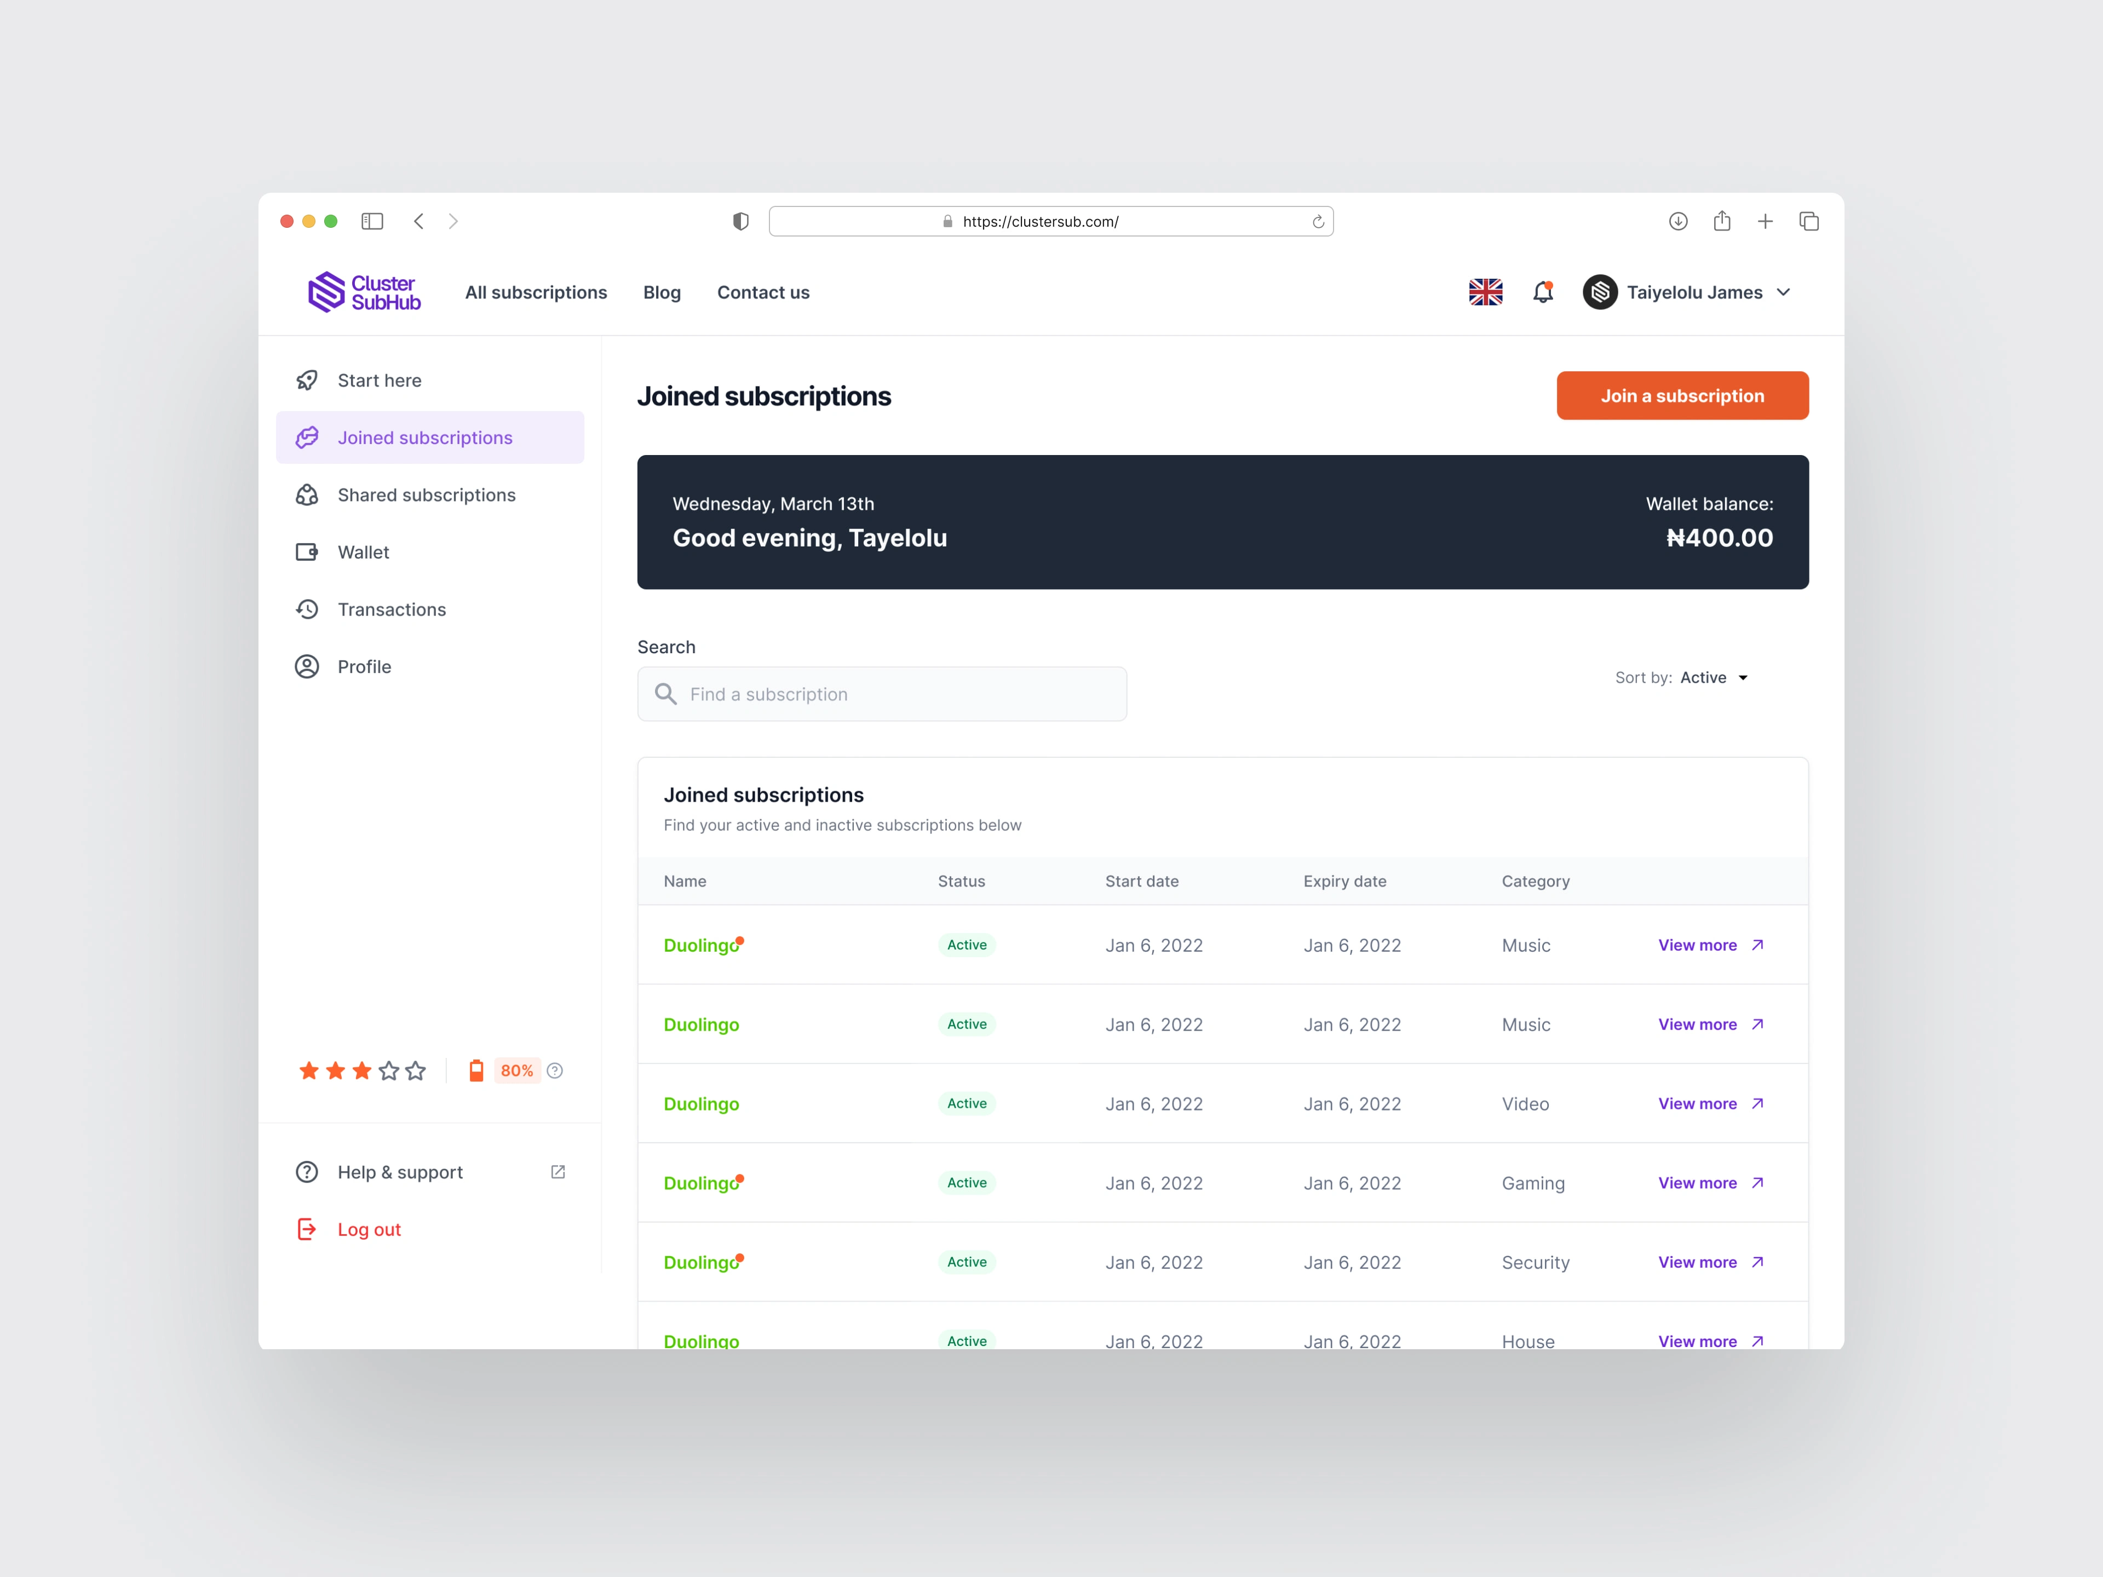
Task: Click the Log out link
Action: click(x=369, y=1229)
